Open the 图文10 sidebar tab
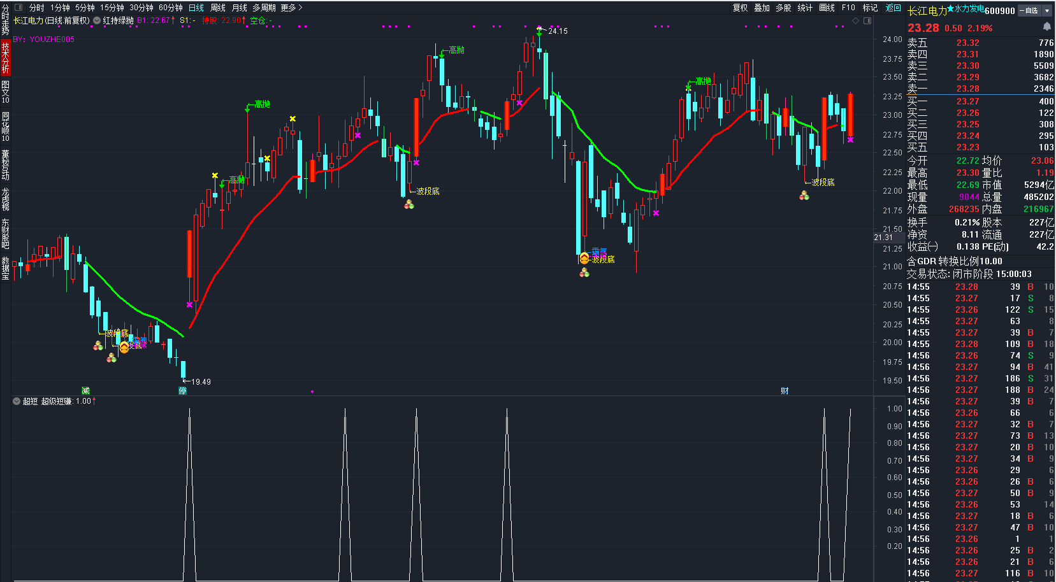 tap(5, 92)
